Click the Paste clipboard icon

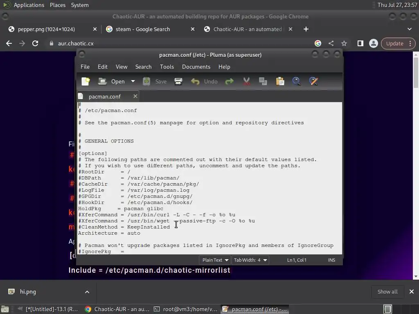click(280, 81)
